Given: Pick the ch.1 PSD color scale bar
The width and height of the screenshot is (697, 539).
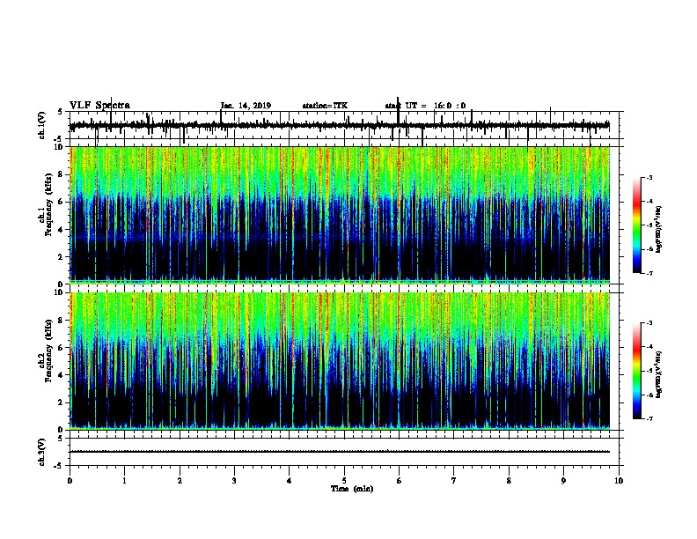Looking at the screenshot, I should (x=637, y=225).
